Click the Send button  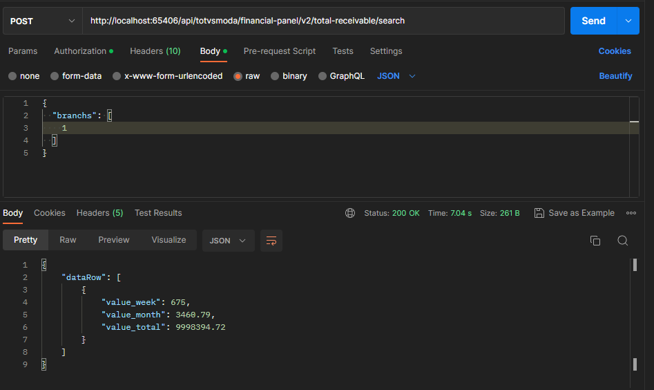(593, 21)
